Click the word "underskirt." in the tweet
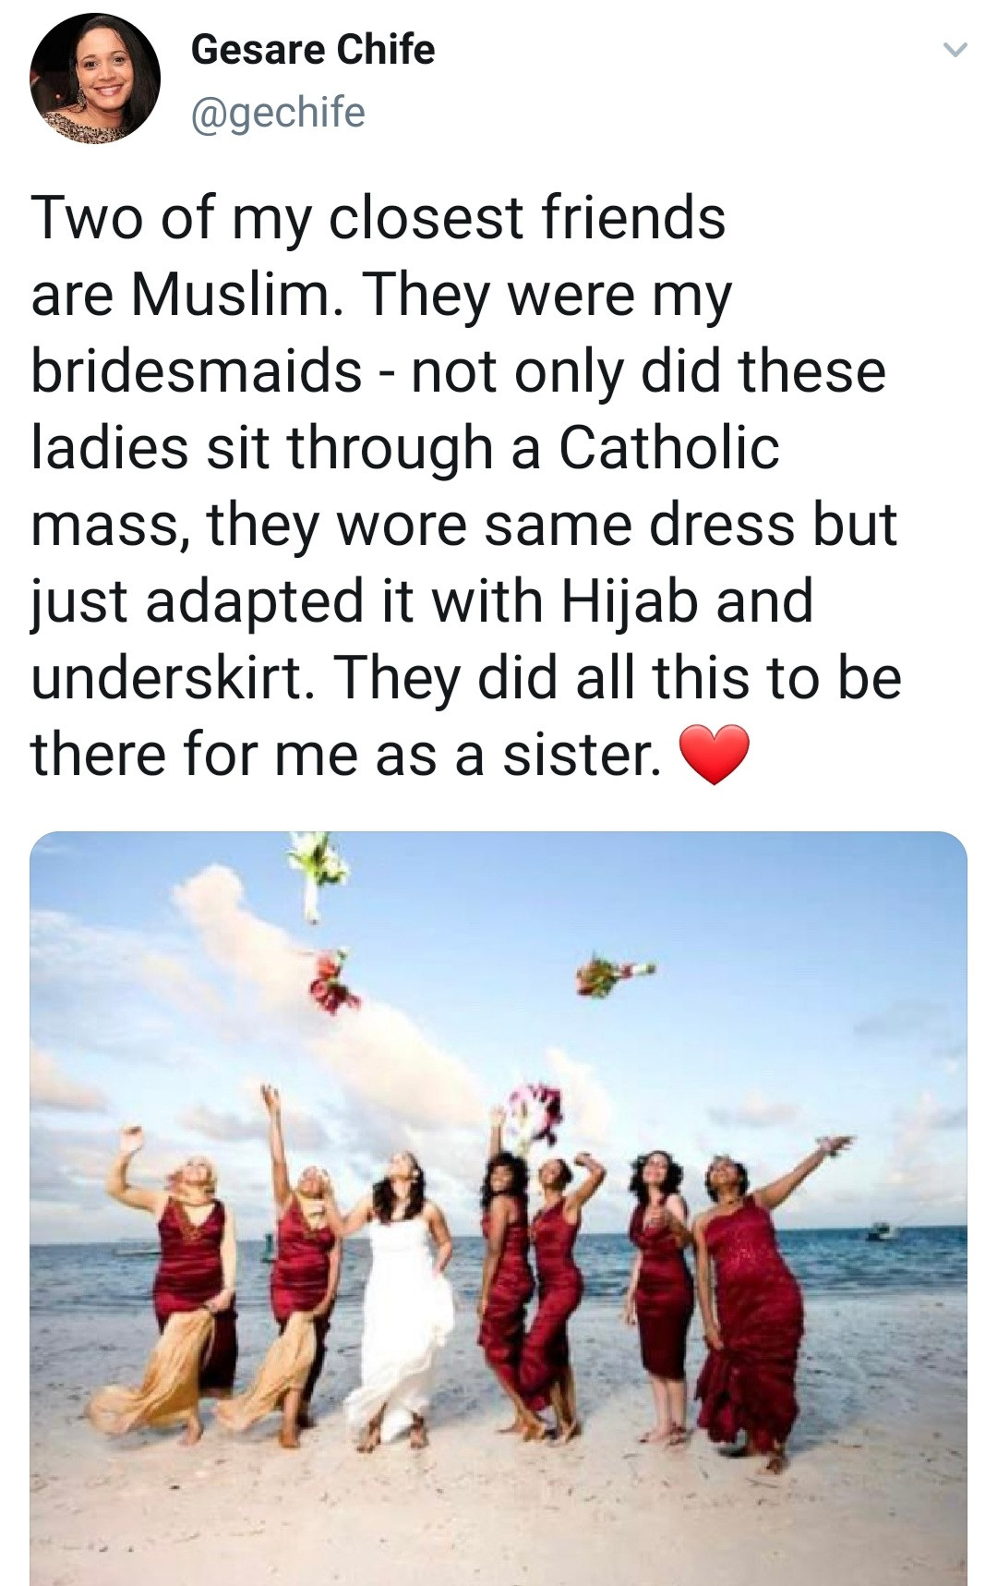 pos(175,677)
